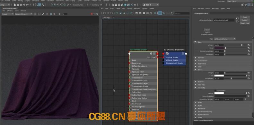Open the Sign In dropdown
254x125 pixels.
pyautogui.click(x=151, y=5)
